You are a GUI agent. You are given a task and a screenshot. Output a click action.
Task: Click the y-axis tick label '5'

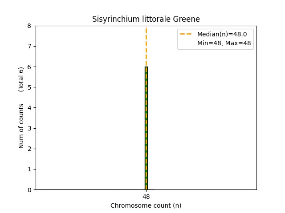[x=29, y=87]
